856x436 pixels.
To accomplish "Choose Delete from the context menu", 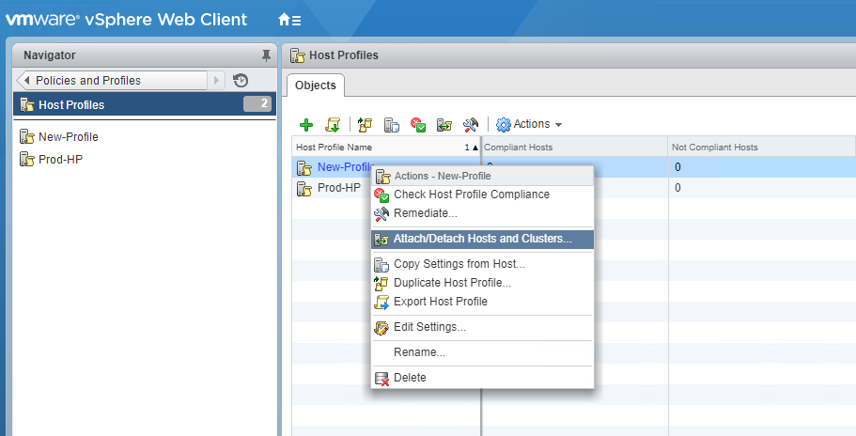I will click(x=410, y=378).
